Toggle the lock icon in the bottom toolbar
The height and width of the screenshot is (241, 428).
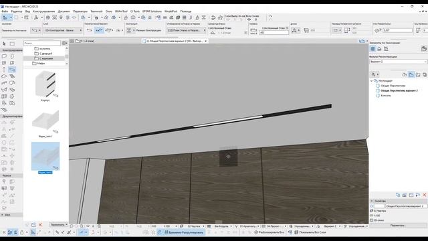(x=21, y=232)
